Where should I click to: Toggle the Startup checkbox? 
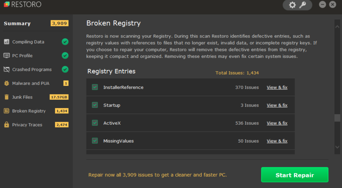(x=95, y=105)
